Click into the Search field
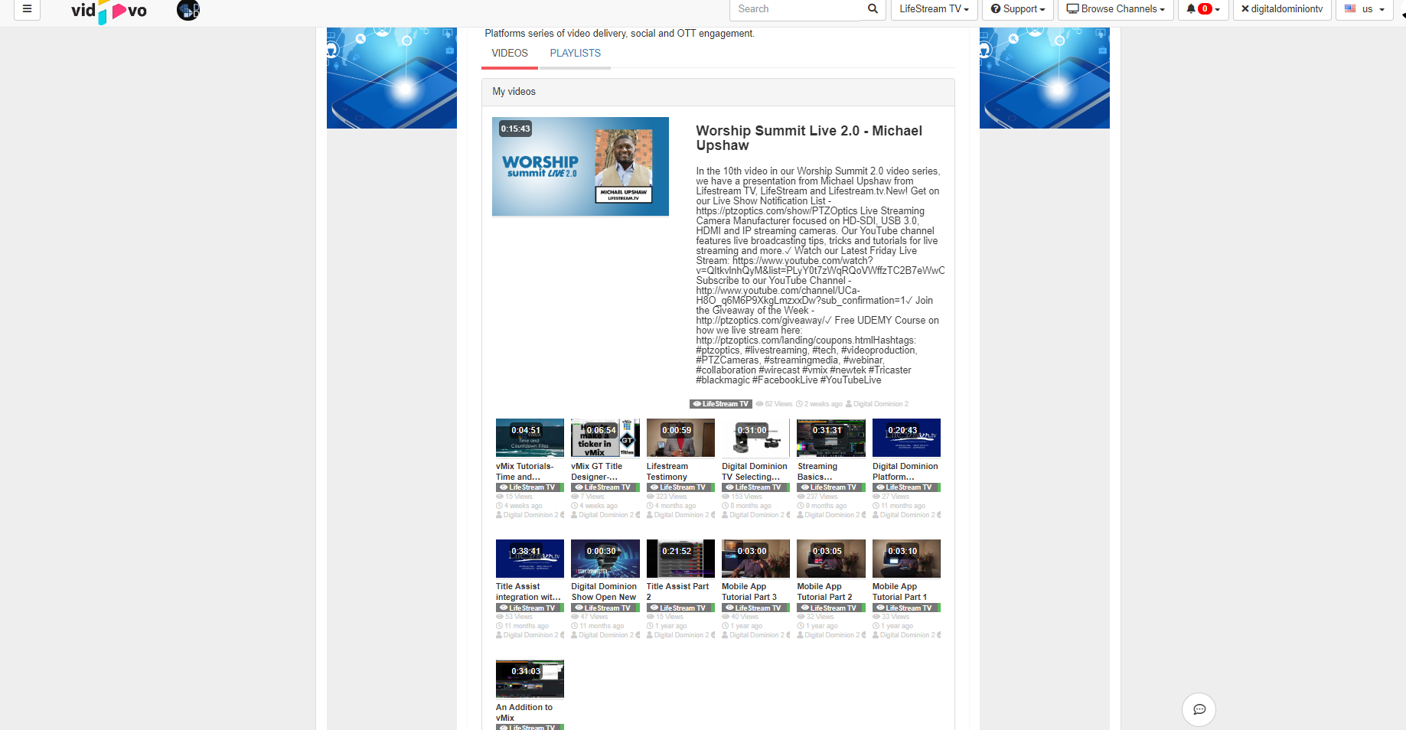 click(x=795, y=9)
